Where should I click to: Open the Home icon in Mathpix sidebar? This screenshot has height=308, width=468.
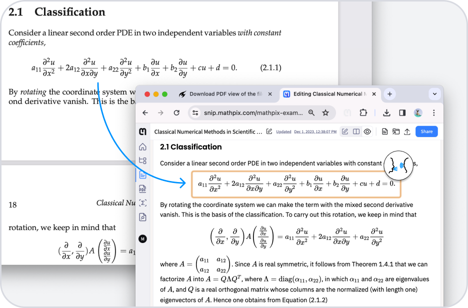click(142, 147)
